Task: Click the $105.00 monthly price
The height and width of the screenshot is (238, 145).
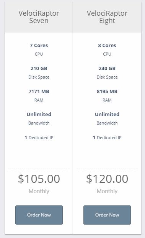Action: point(39,179)
